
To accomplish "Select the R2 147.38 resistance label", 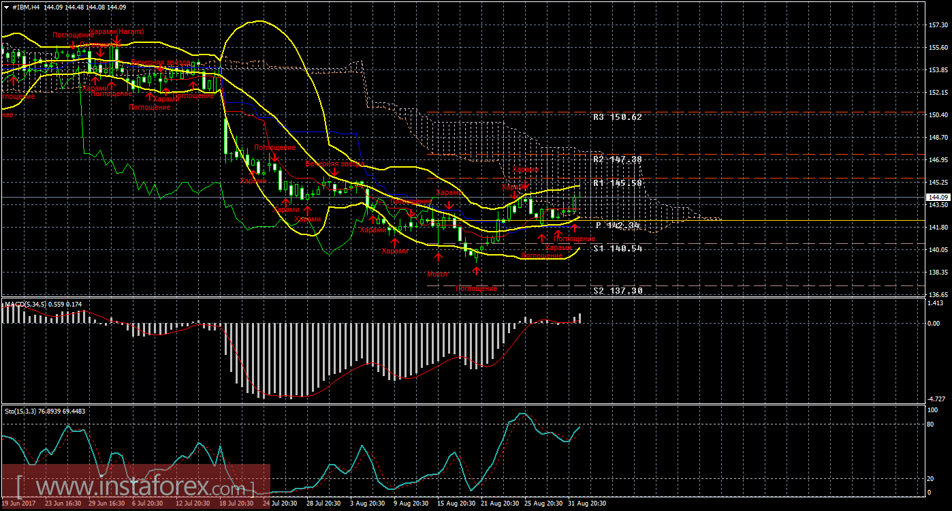I will coord(617,159).
